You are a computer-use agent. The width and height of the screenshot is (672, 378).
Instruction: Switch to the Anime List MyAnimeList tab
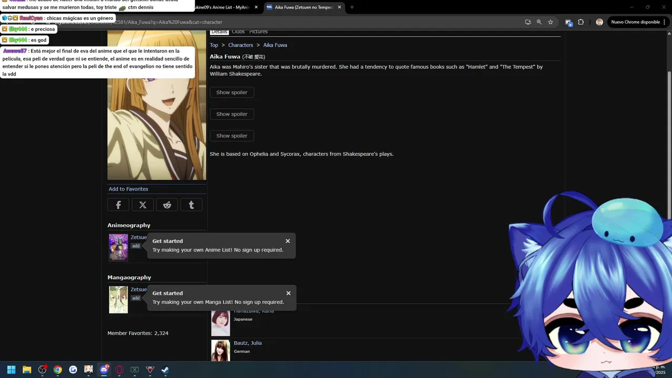[x=226, y=7]
